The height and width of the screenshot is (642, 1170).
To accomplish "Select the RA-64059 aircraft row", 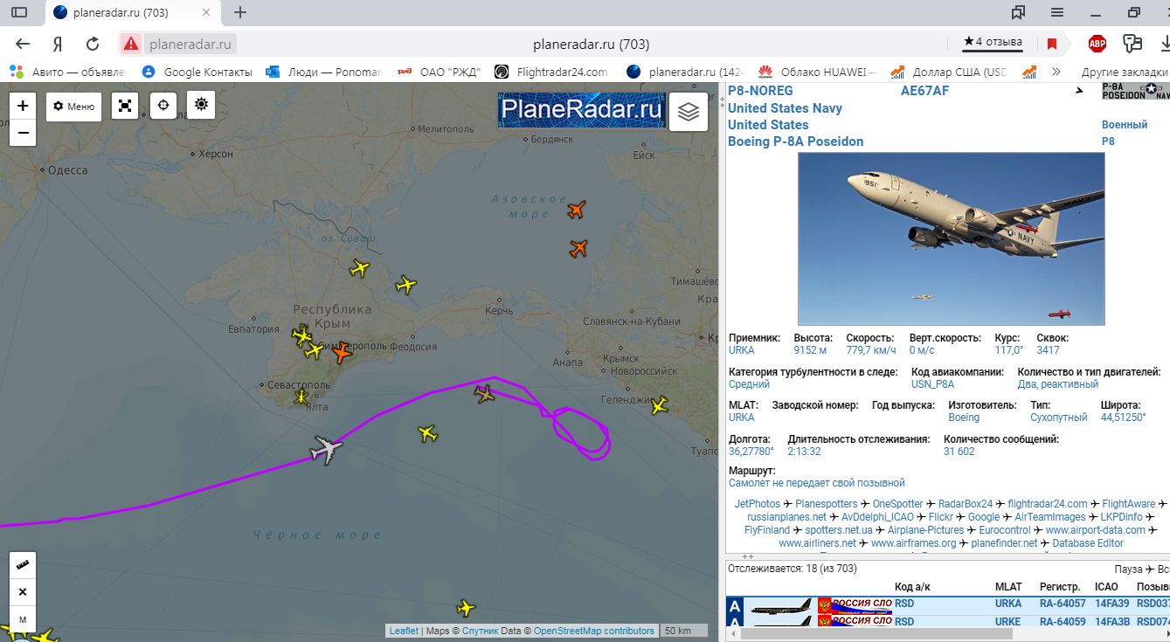I will pyautogui.click(x=948, y=622).
